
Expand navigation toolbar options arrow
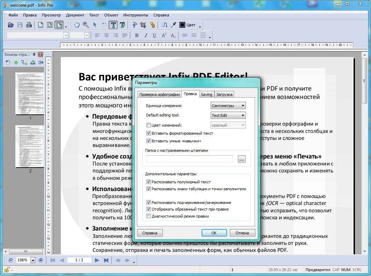tap(134, 262)
